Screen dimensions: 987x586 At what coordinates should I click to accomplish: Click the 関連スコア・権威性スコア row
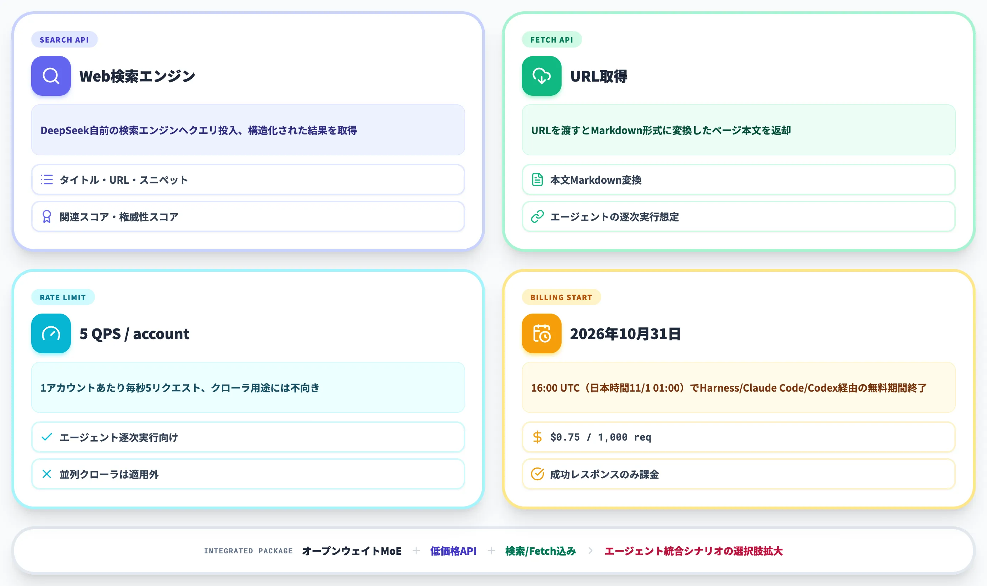[x=248, y=216]
